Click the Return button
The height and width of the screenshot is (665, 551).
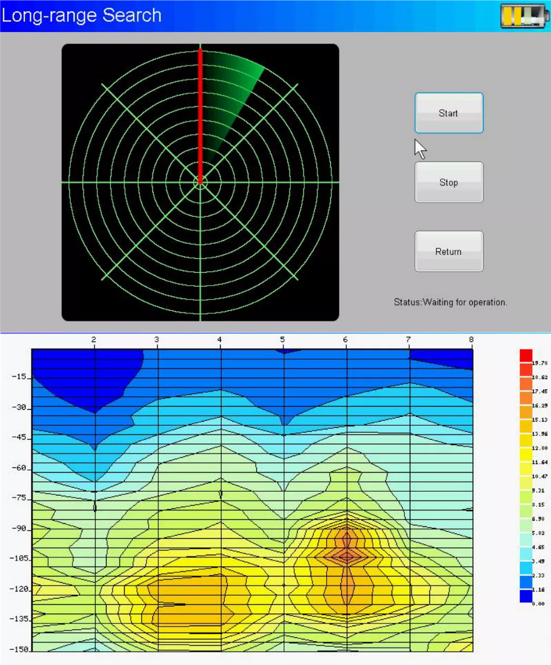(448, 251)
